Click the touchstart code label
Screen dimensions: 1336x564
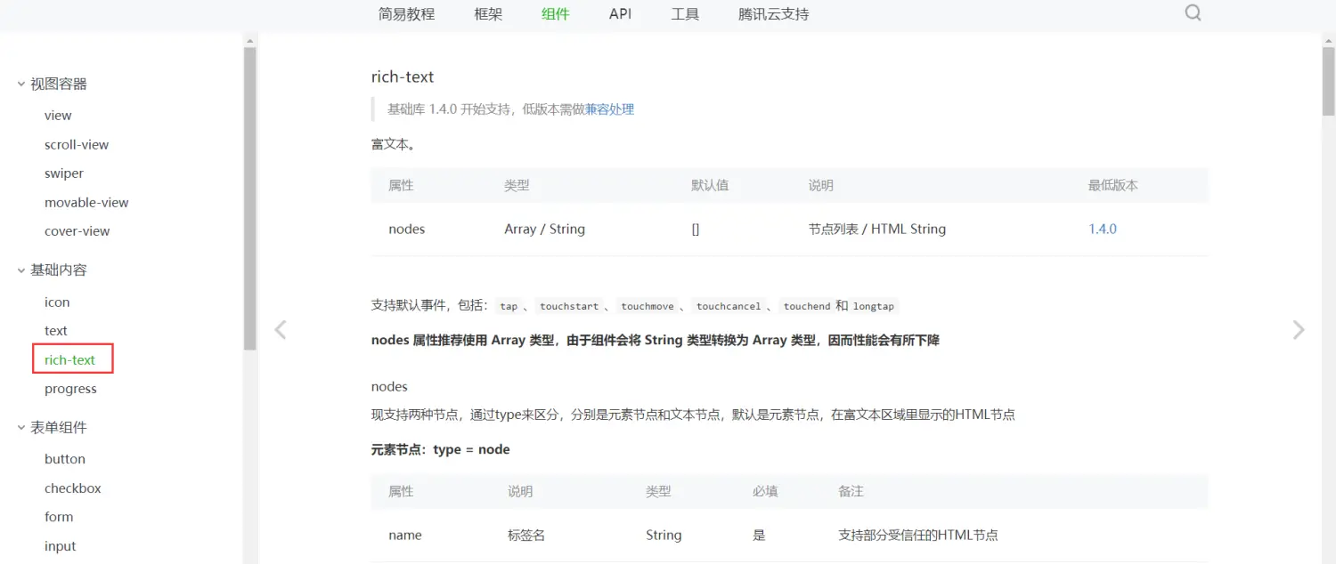coord(569,306)
